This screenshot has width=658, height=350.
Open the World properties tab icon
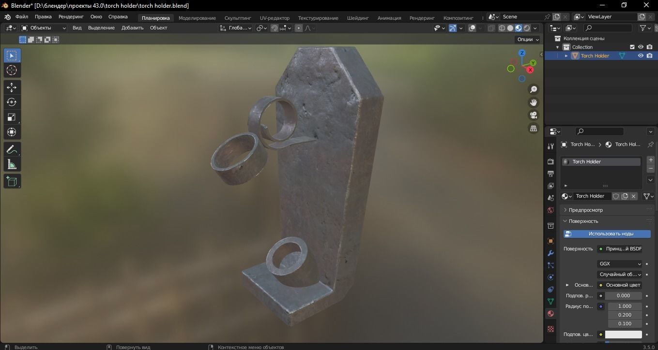(551, 210)
